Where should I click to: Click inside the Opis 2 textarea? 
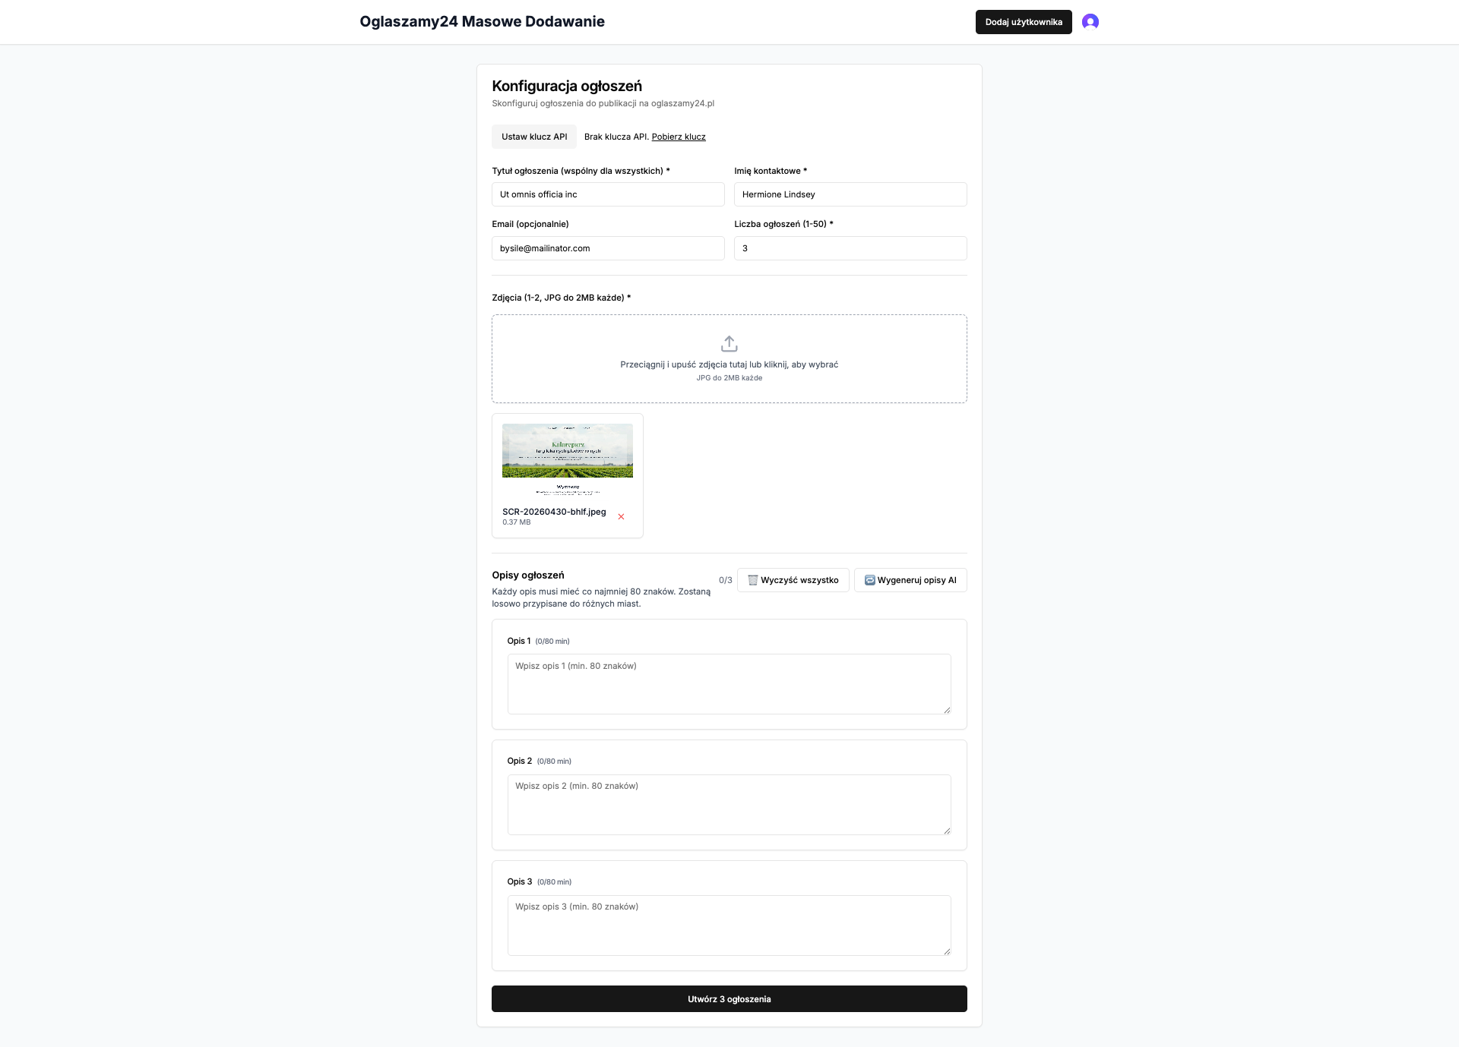pos(729,805)
